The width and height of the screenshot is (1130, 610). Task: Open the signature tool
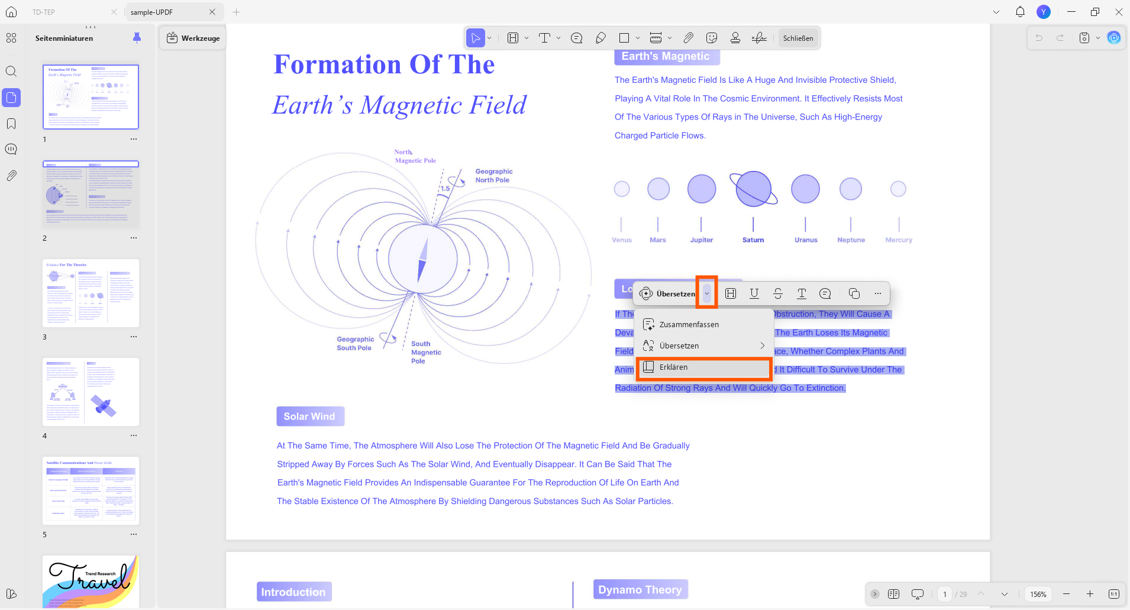[x=759, y=38]
